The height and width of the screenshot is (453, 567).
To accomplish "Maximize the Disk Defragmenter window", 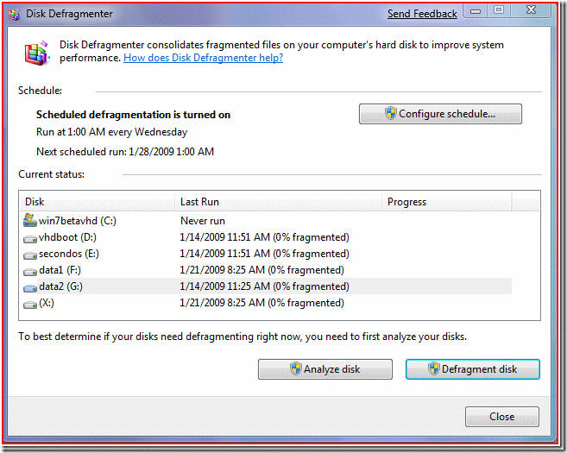I will [x=499, y=10].
